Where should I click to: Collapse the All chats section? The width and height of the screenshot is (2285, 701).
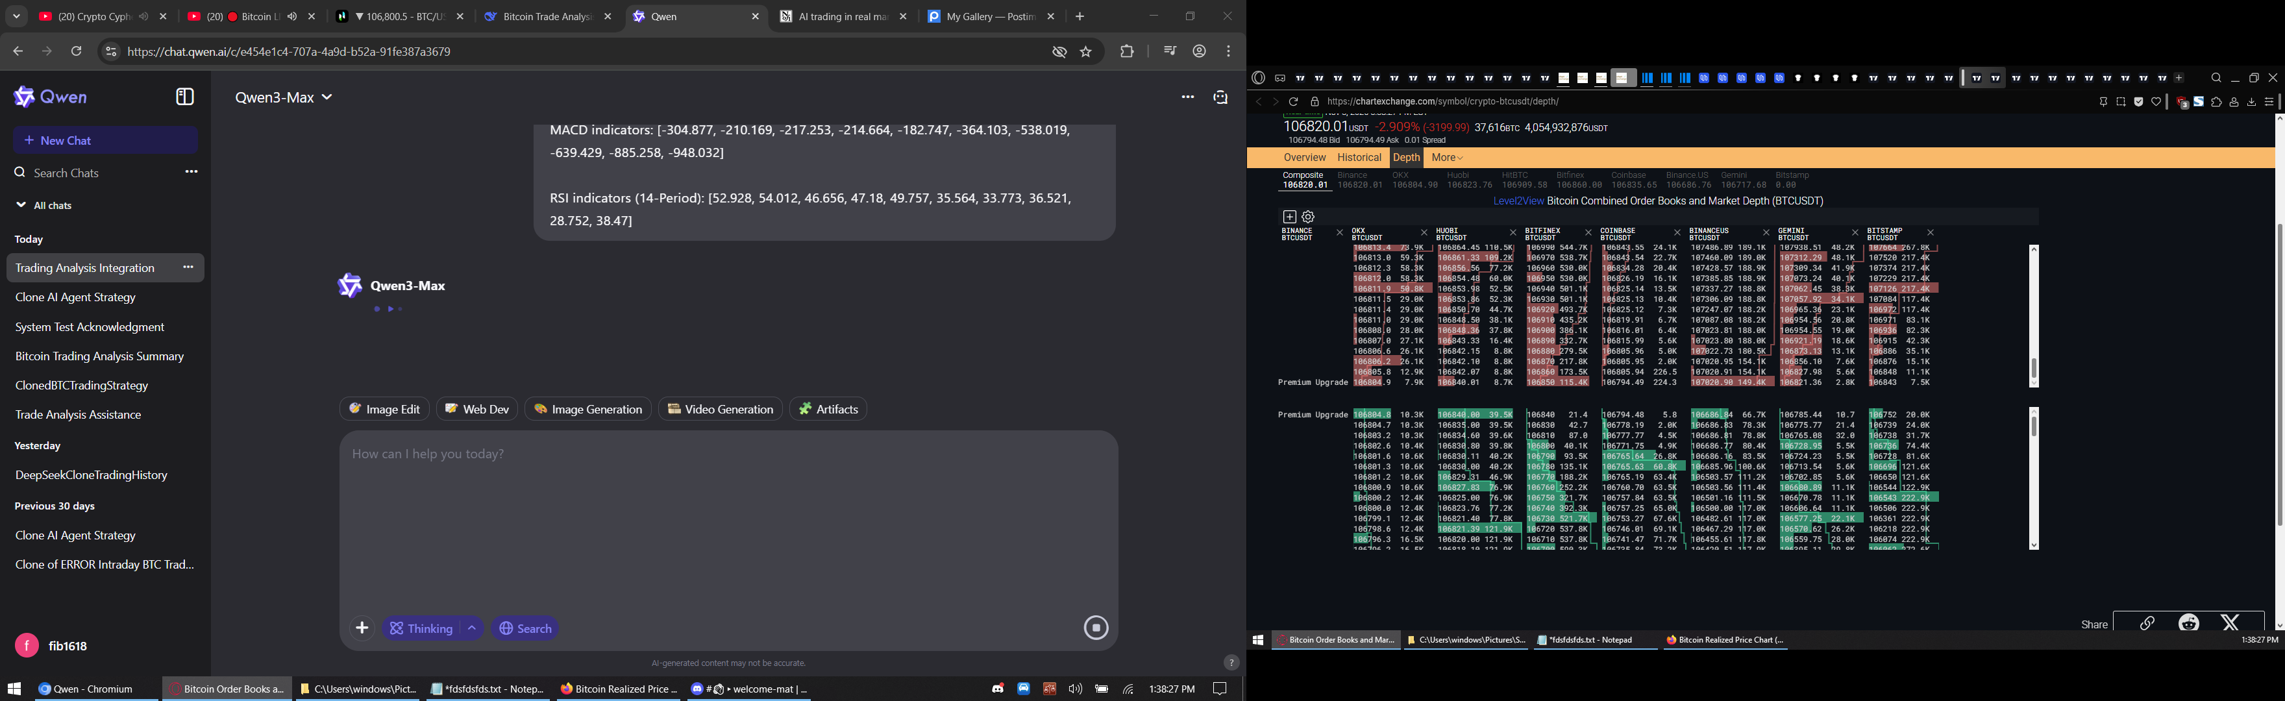[x=20, y=205]
